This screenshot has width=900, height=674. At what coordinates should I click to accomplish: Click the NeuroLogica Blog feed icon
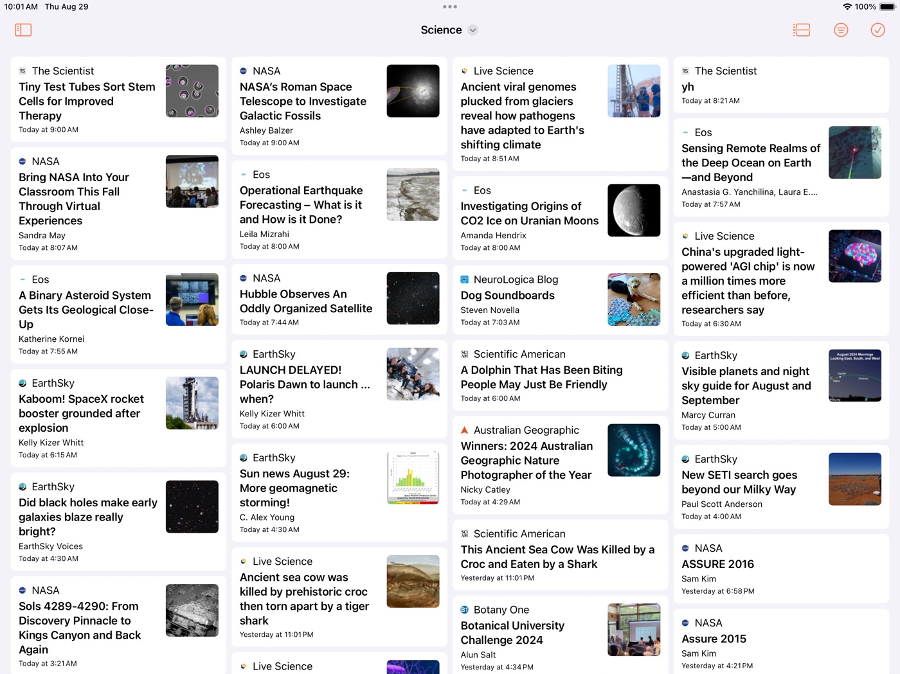464,279
